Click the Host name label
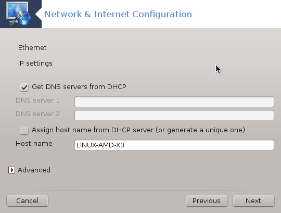This screenshot has height=213, width=281. (x=34, y=144)
